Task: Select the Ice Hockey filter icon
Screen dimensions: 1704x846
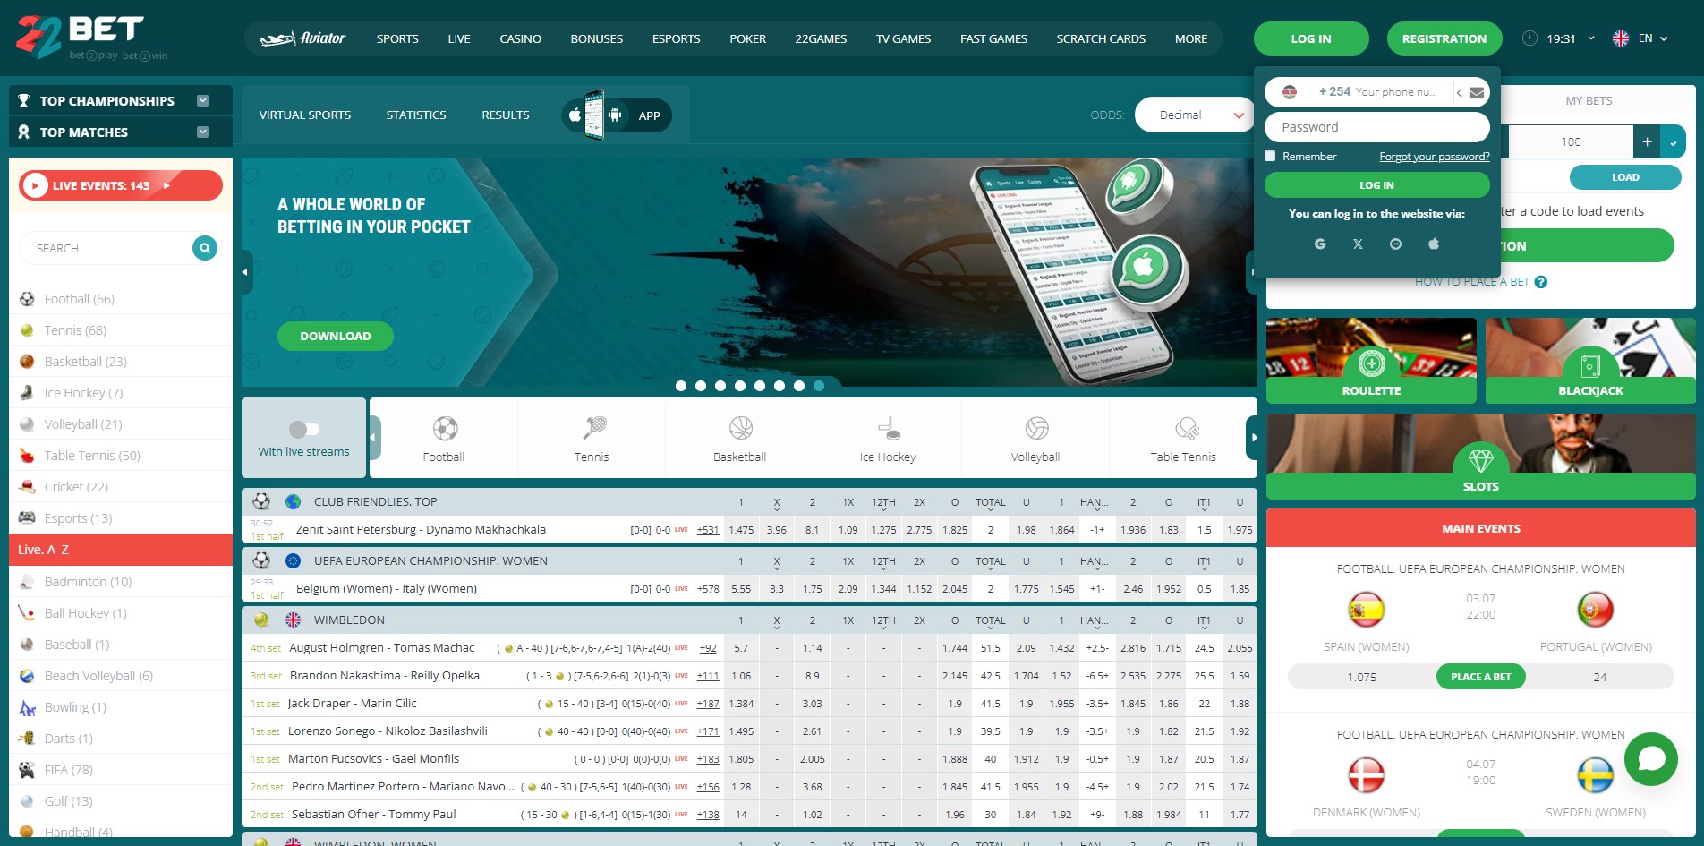Action: (x=887, y=430)
